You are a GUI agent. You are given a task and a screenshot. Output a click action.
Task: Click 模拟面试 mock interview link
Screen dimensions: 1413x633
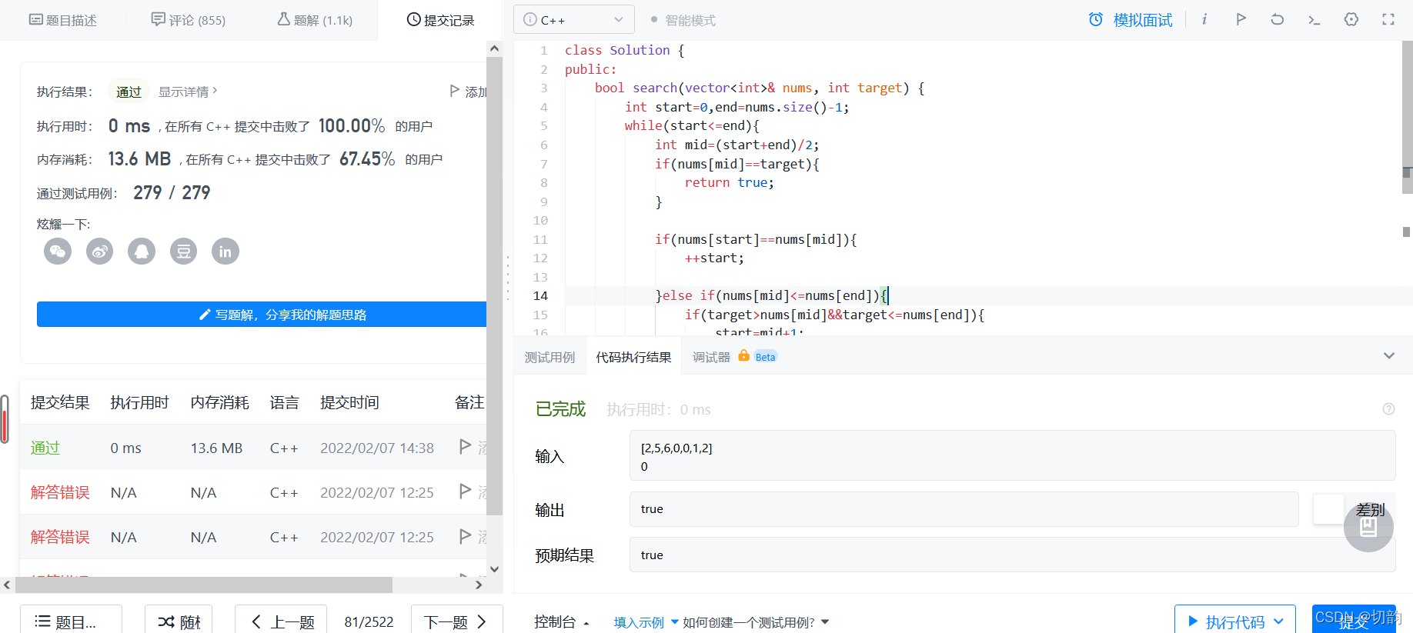click(x=1143, y=20)
